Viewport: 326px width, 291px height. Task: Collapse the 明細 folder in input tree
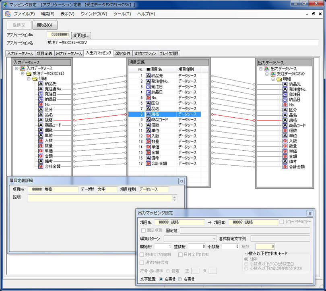coord(29,79)
